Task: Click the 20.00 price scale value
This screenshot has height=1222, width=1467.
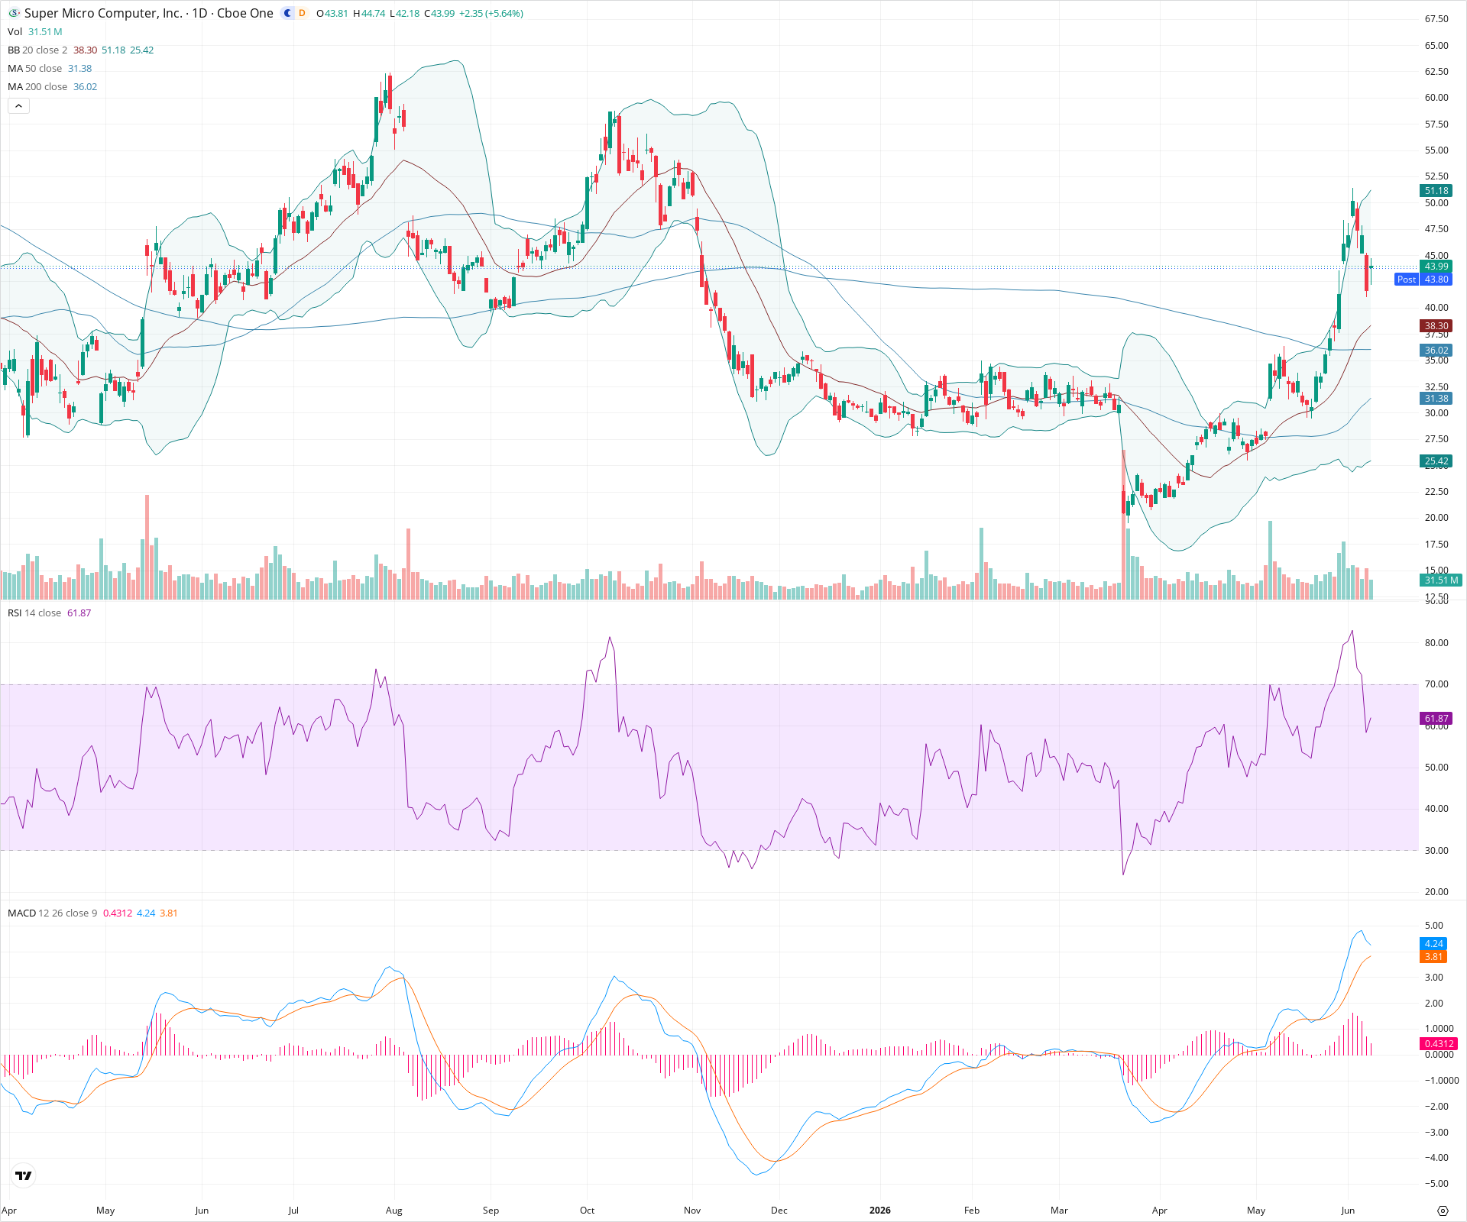Action: (x=1436, y=518)
